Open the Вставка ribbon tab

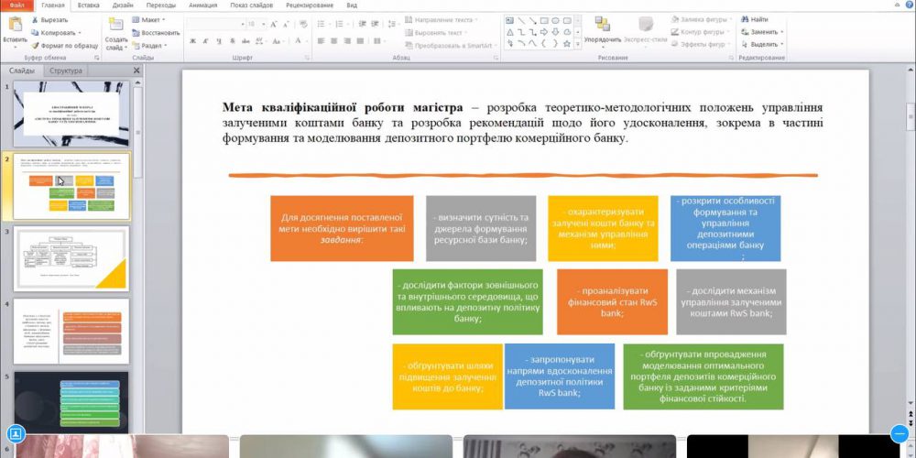coord(89,5)
